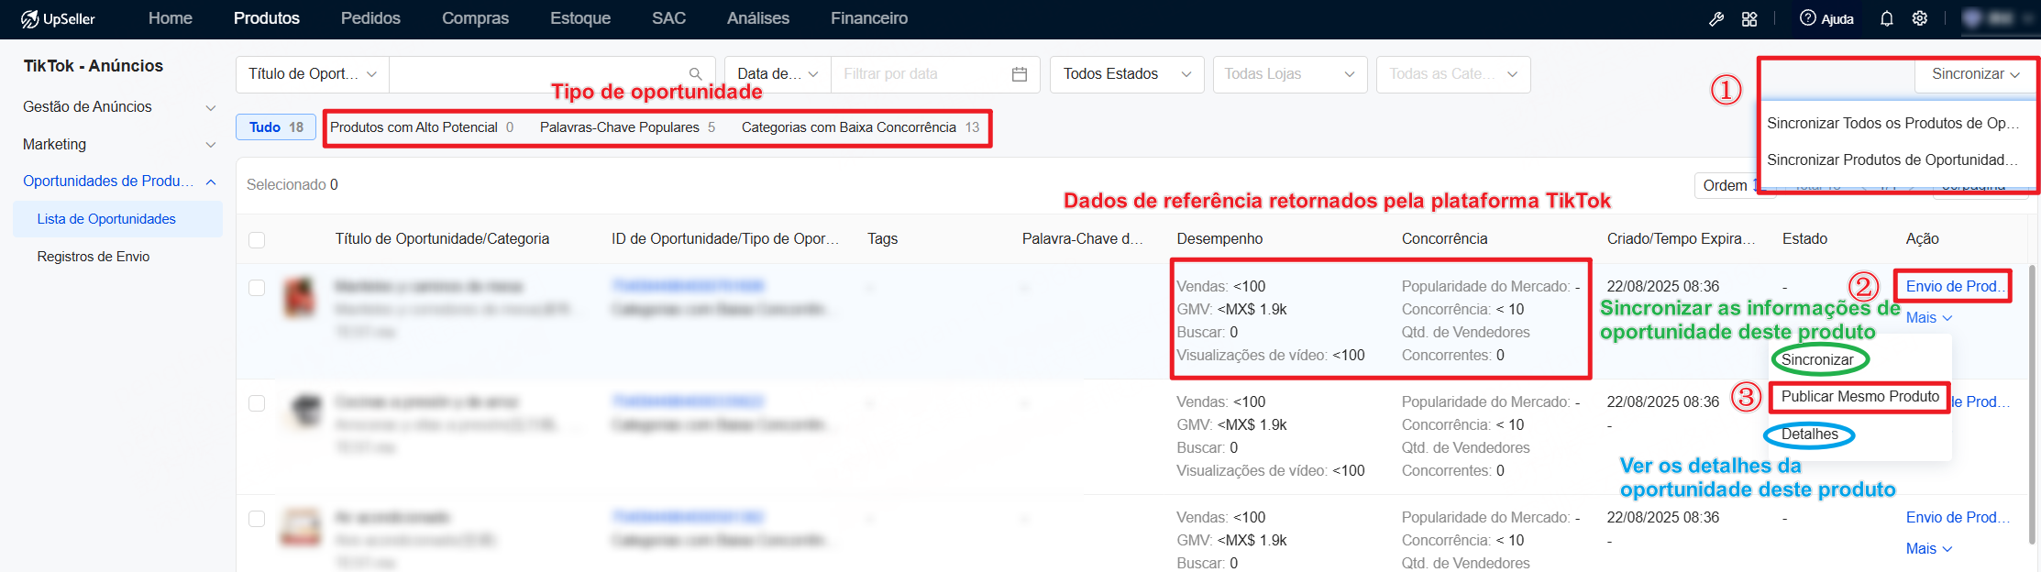Open the date filter calendar icon

click(x=1019, y=74)
